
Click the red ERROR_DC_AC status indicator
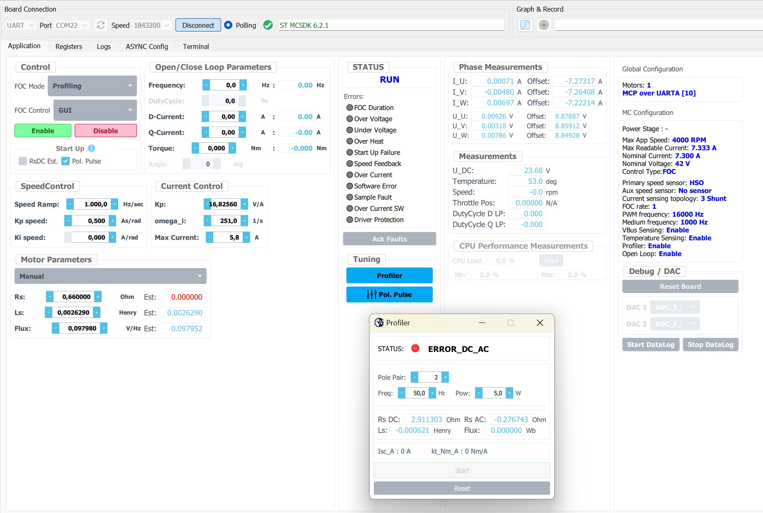(414, 349)
